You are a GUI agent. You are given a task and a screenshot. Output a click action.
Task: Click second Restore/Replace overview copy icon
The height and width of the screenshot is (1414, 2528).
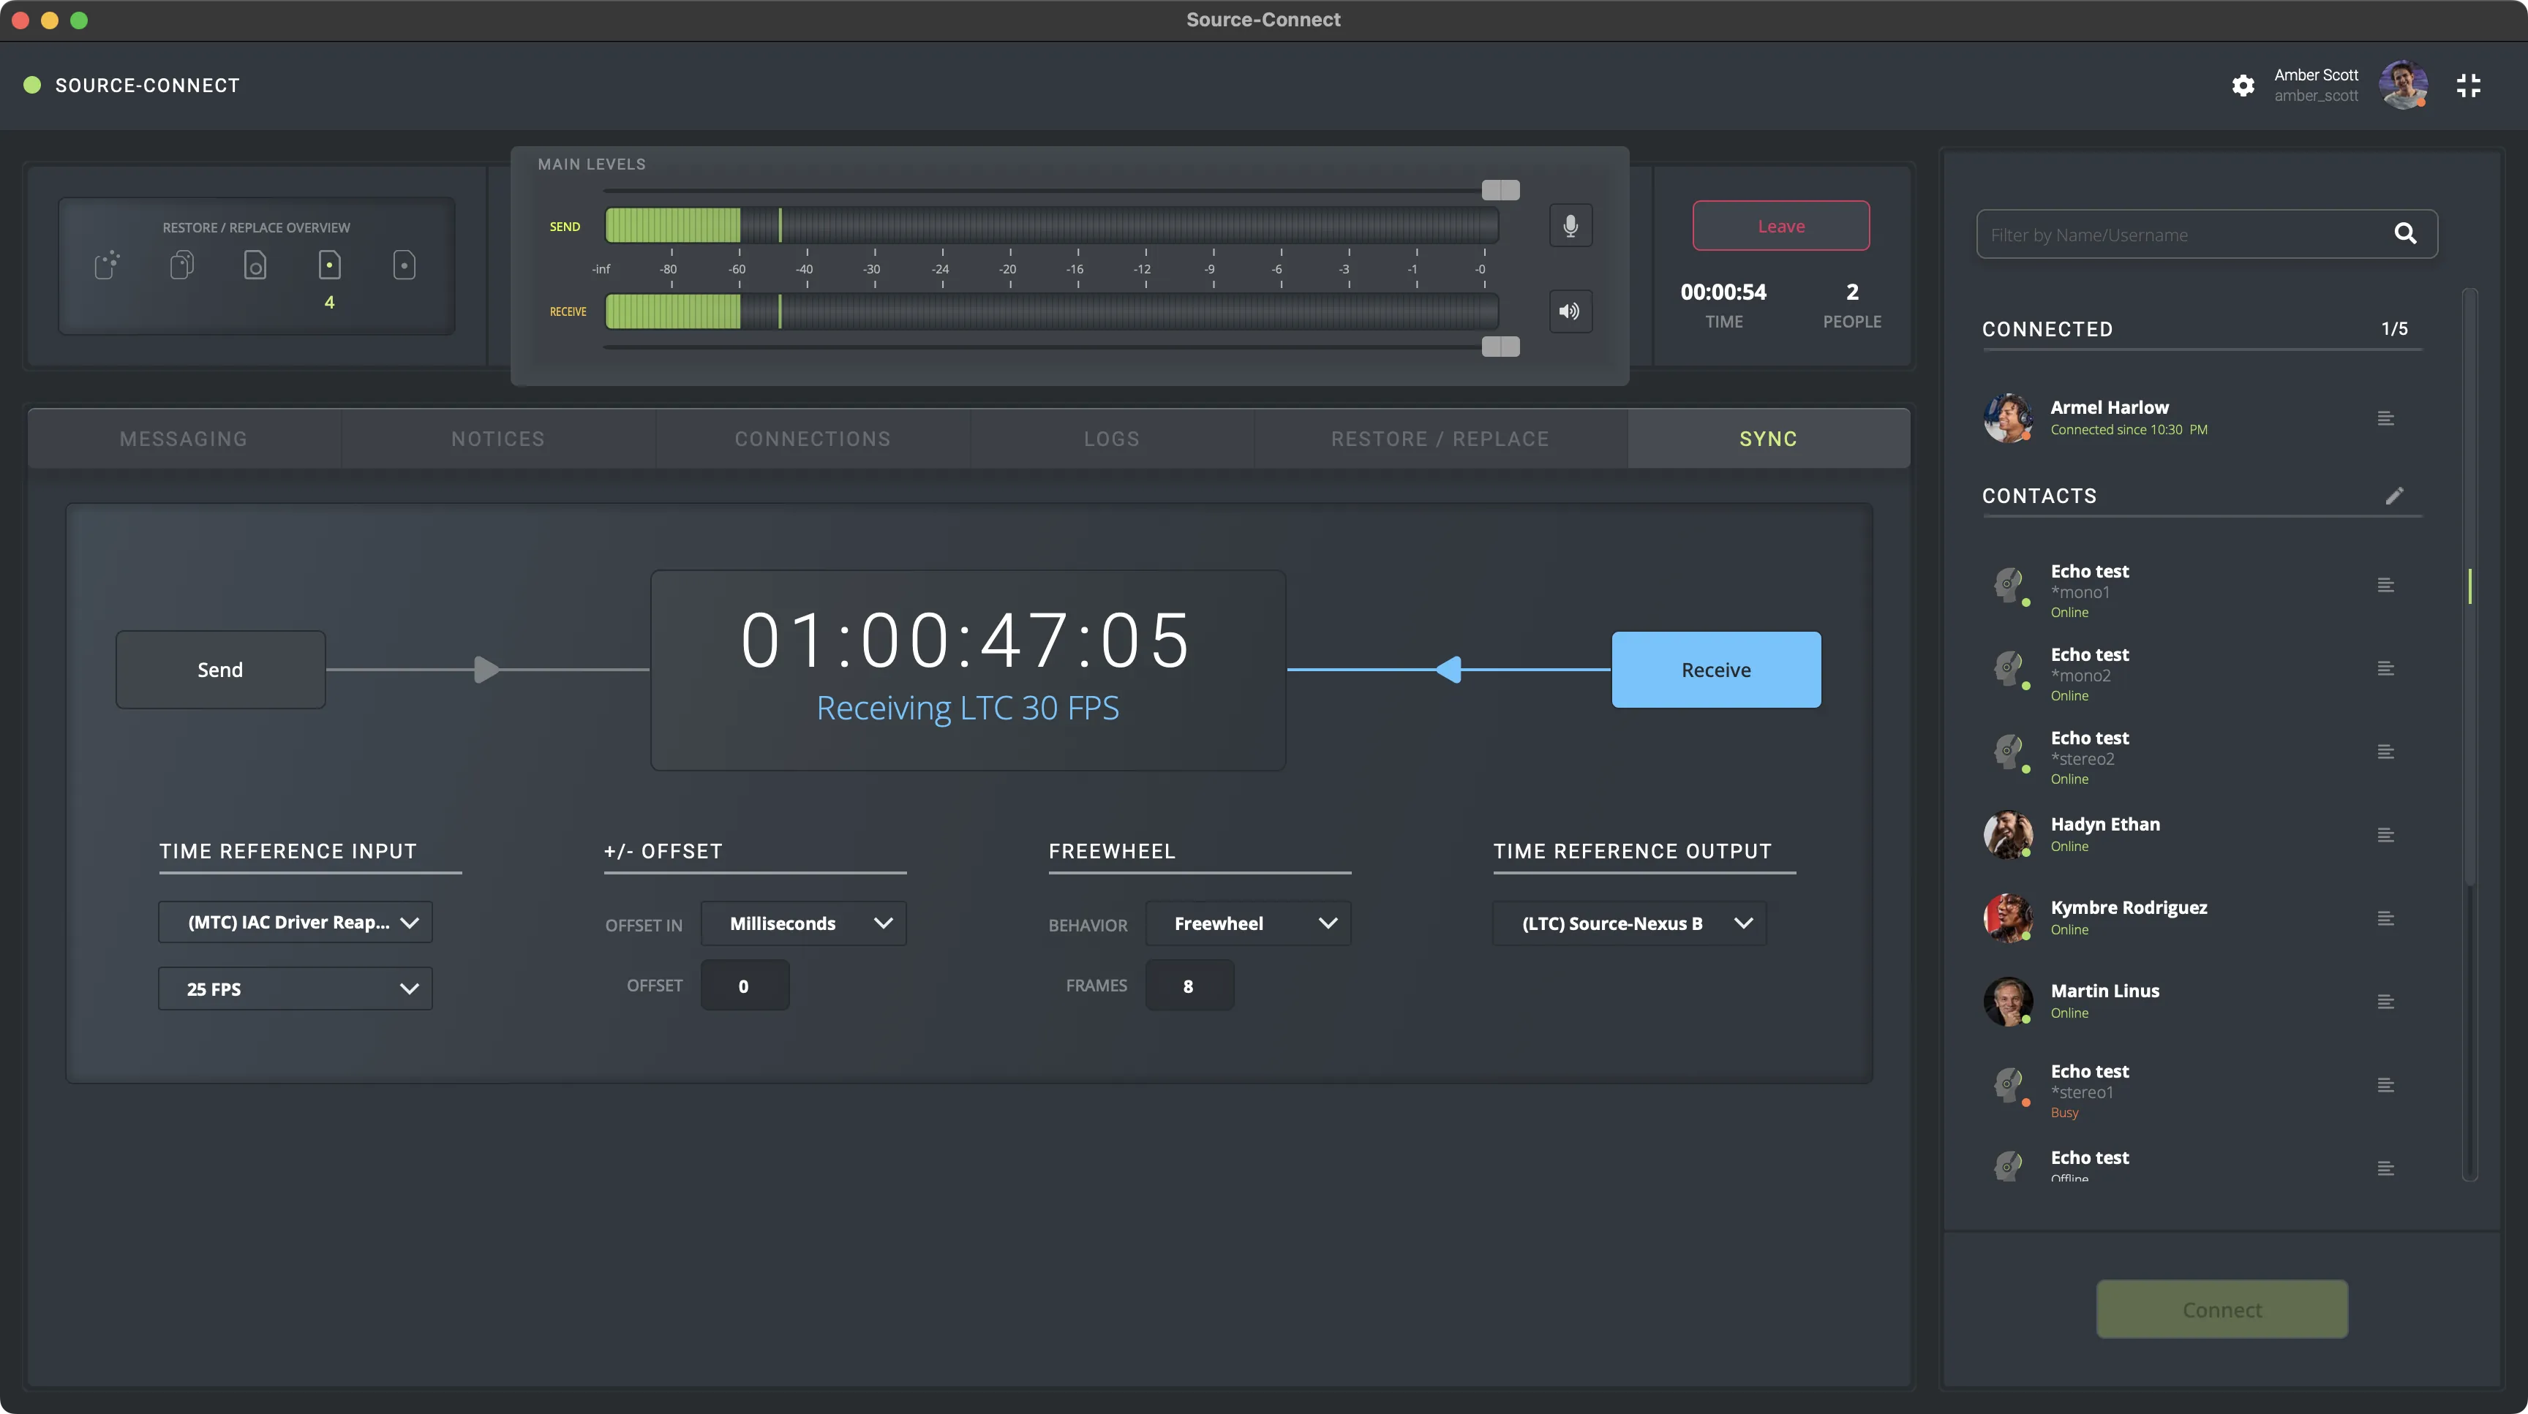(x=181, y=265)
